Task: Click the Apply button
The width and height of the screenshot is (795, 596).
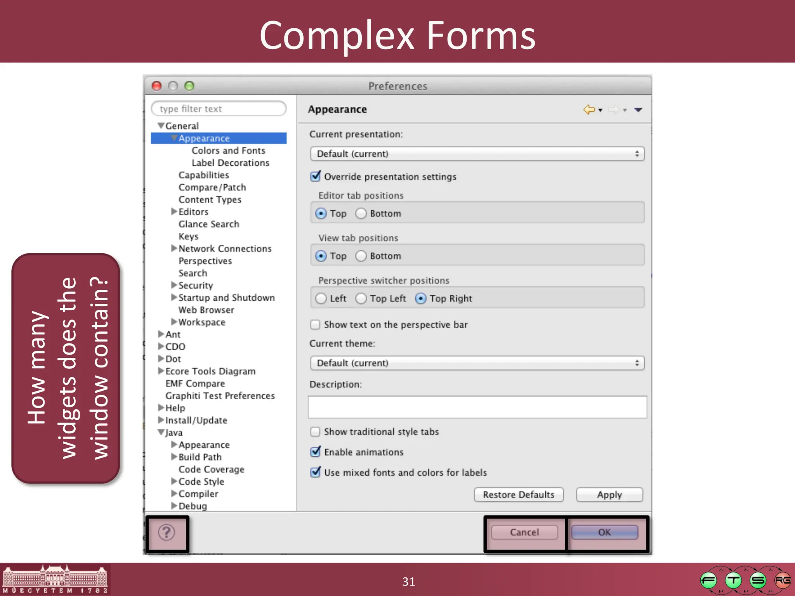Action: 609,495
